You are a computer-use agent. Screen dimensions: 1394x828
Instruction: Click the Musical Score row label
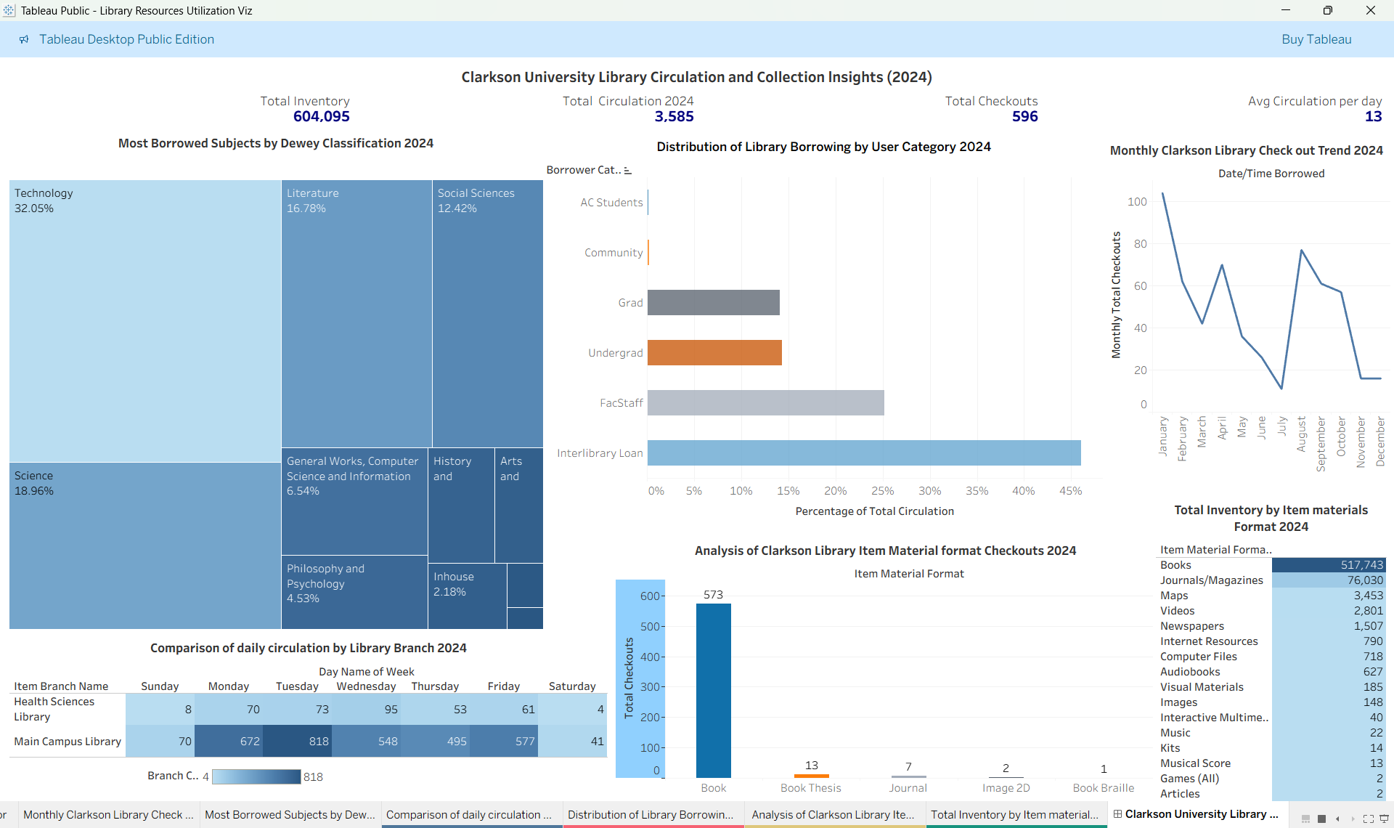point(1195,763)
